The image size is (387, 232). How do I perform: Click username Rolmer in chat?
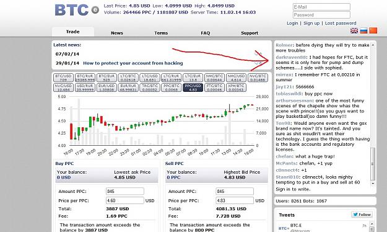284,45
